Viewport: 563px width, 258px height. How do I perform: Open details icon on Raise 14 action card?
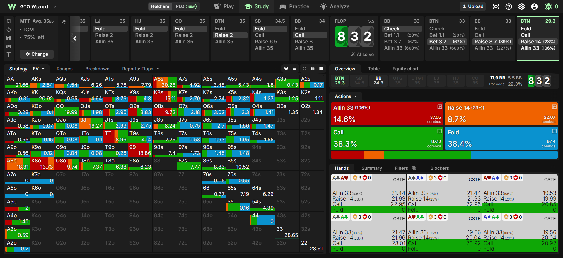(554, 107)
